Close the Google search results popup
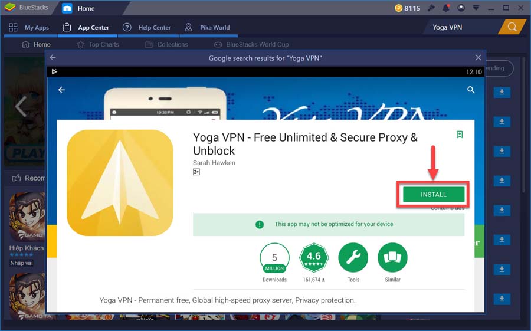This screenshot has width=531, height=331. coord(478,58)
